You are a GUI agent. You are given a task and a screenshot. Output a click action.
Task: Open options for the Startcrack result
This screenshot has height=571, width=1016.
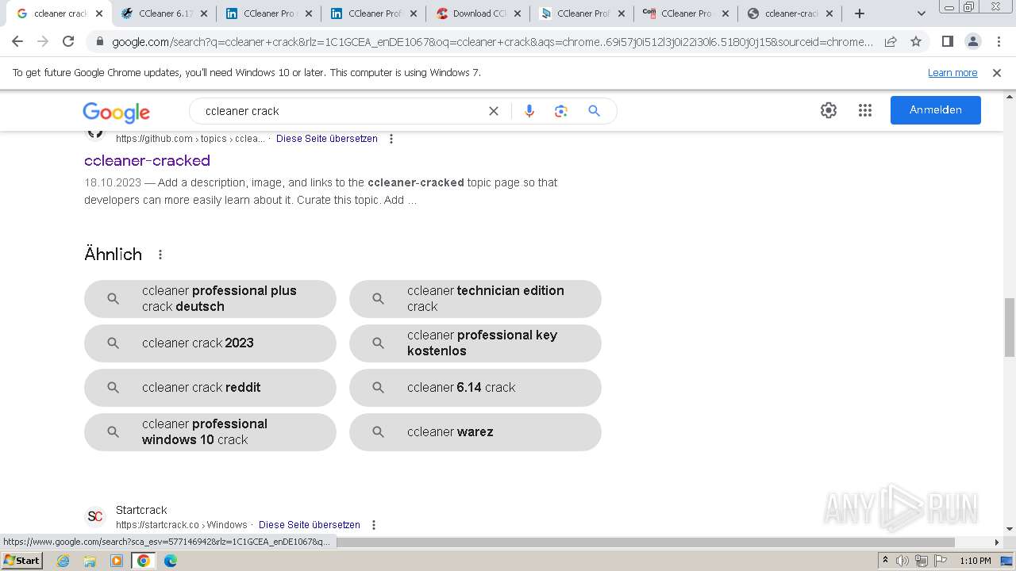374,525
